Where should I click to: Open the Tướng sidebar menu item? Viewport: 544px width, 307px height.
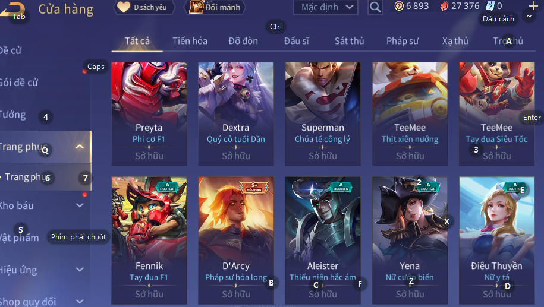click(13, 115)
